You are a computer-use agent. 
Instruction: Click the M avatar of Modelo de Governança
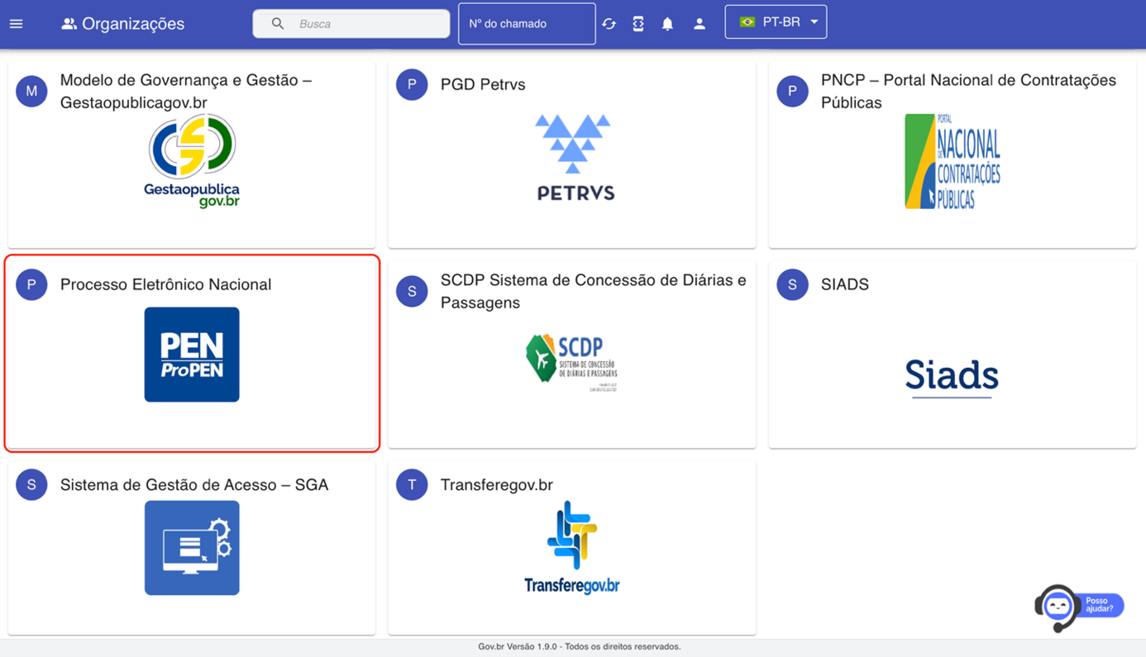point(31,91)
